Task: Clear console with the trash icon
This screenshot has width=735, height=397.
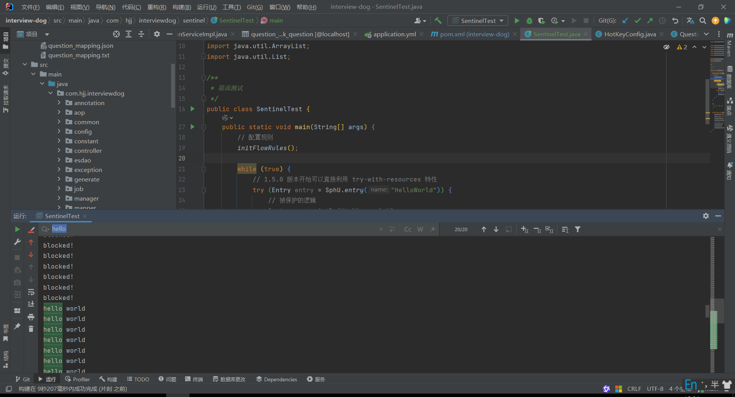Action: coord(31,329)
